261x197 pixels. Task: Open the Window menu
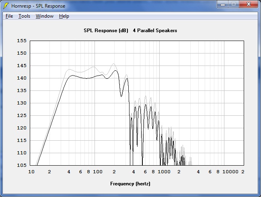tap(45, 16)
